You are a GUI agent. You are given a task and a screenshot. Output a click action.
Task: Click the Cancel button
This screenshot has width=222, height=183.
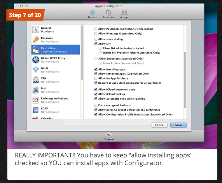coord(159,125)
